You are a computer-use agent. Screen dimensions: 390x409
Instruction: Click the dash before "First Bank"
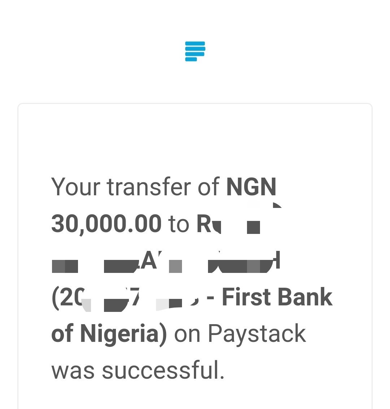pos(210,297)
